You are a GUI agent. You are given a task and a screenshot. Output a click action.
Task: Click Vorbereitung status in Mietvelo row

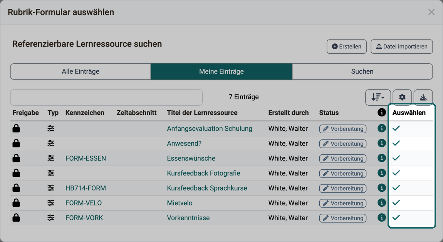tap(343, 203)
